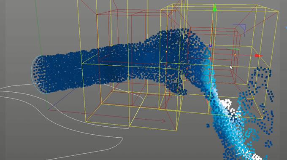Viewport: 287px width, 160px height.
Task: Click the red arrowhead on the floor axis
Action: (x=163, y=121)
